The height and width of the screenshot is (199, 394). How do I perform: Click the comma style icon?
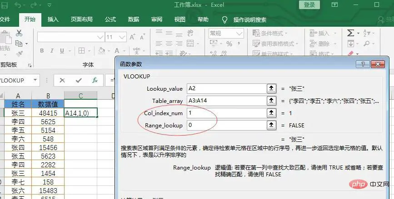tap(239, 44)
